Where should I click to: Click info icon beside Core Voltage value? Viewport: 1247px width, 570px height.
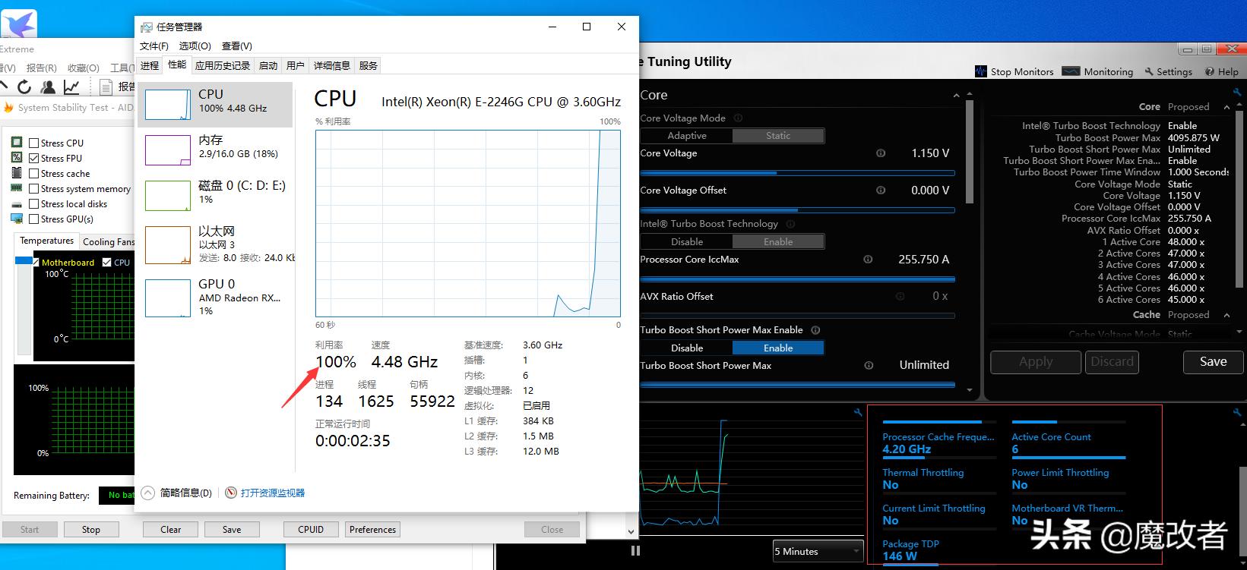(881, 153)
